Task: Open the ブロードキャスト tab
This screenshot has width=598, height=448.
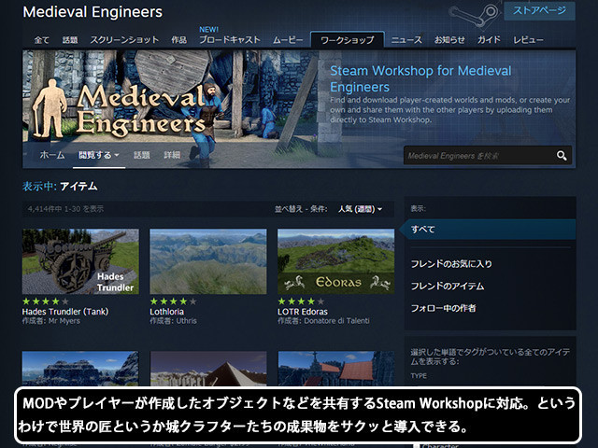Action: click(x=230, y=39)
